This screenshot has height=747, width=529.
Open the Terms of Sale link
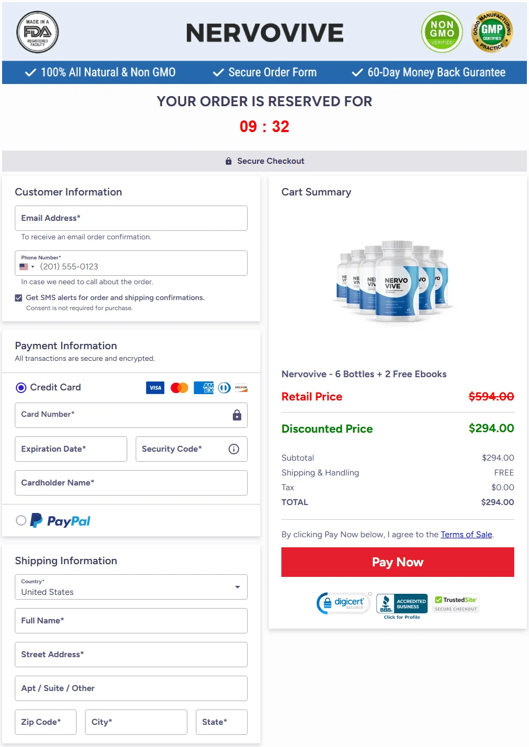(466, 535)
